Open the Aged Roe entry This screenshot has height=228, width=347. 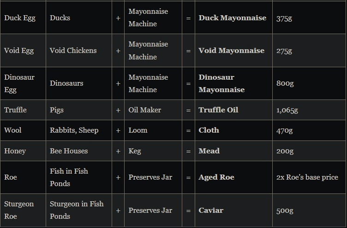coord(216,177)
